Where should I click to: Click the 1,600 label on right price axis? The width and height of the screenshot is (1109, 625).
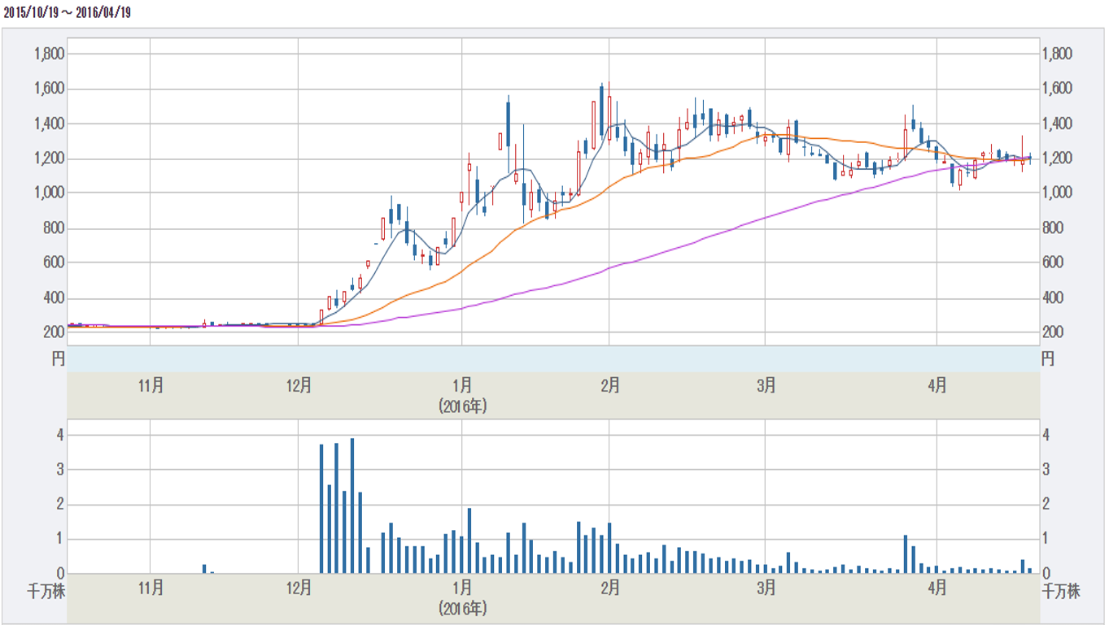[1058, 89]
